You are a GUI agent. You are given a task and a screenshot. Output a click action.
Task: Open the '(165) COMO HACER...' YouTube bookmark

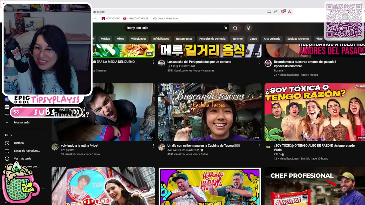pos(137,19)
